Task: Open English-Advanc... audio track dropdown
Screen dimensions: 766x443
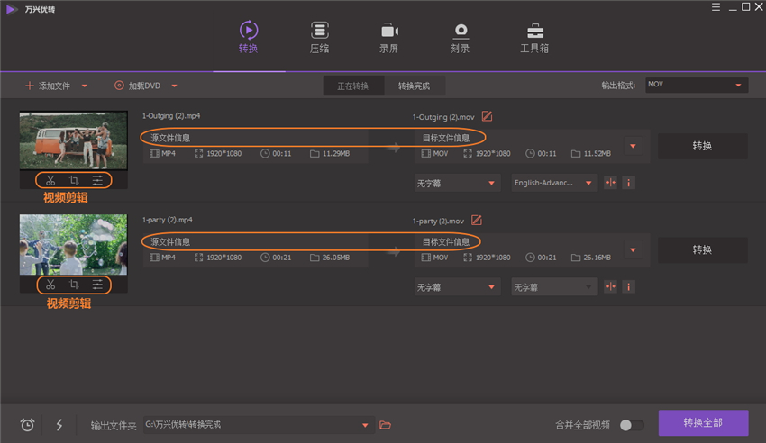Action: 553,183
